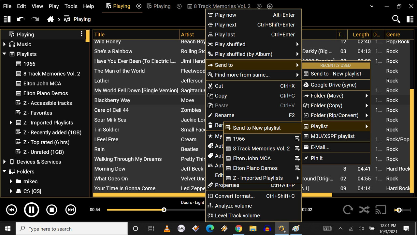Expand the Music tree node

[5, 44]
